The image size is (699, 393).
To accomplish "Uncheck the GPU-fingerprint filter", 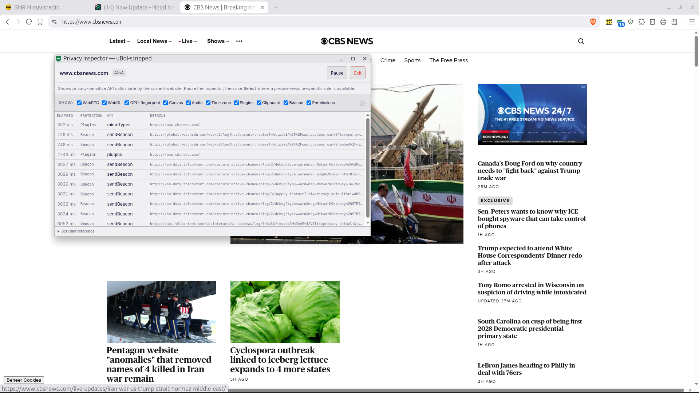I will pyautogui.click(x=127, y=103).
